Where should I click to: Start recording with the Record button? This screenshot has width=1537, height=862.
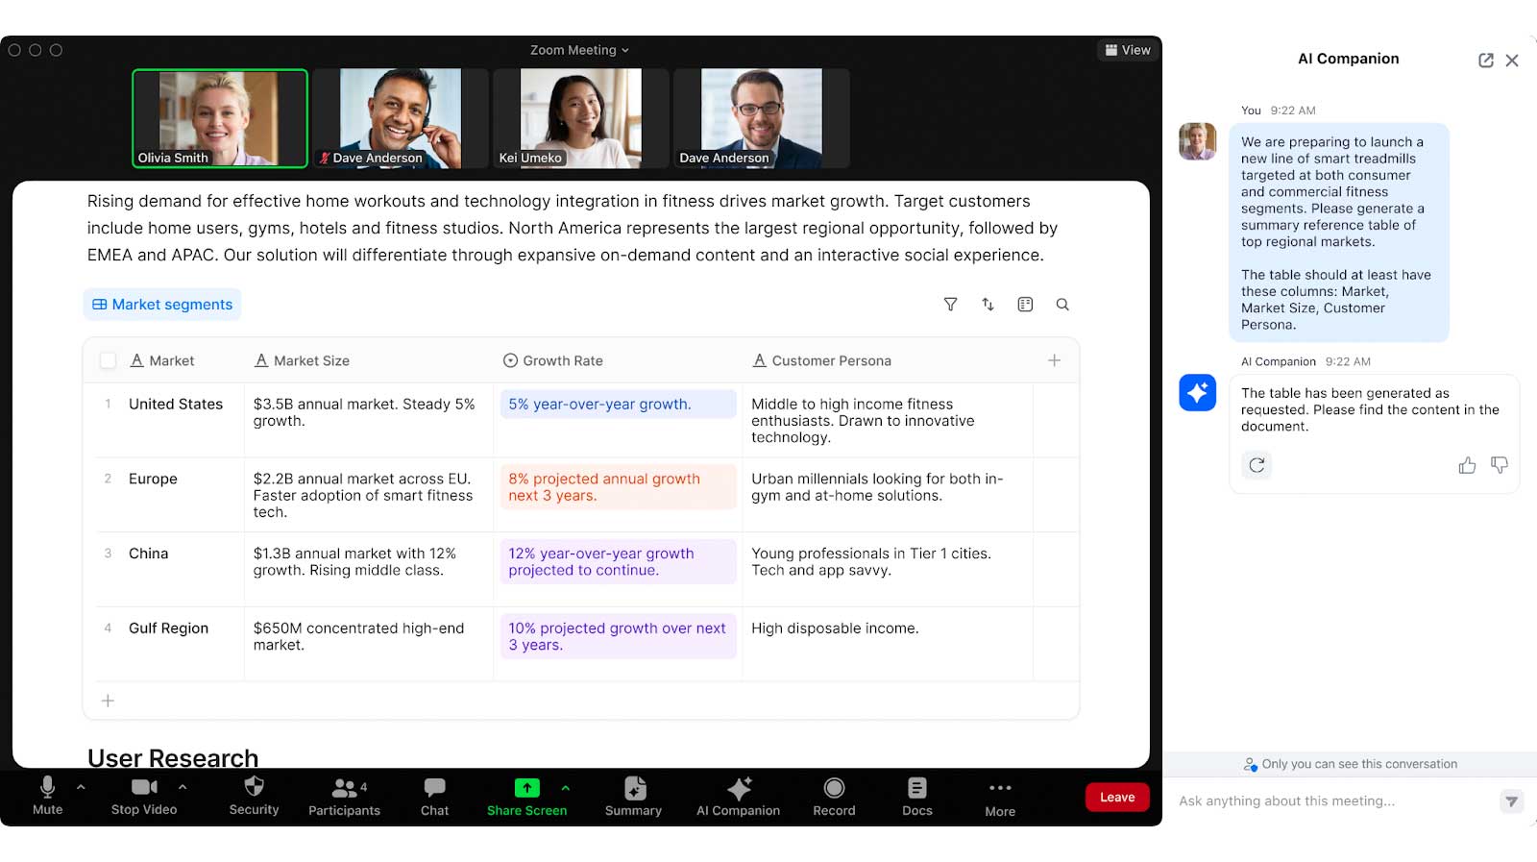pyautogui.click(x=834, y=797)
